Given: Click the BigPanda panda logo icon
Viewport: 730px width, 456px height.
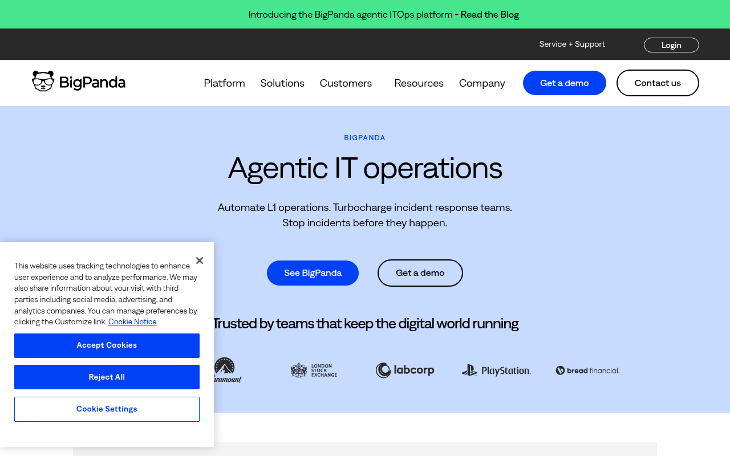Looking at the screenshot, I should click(x=43, y=80).
